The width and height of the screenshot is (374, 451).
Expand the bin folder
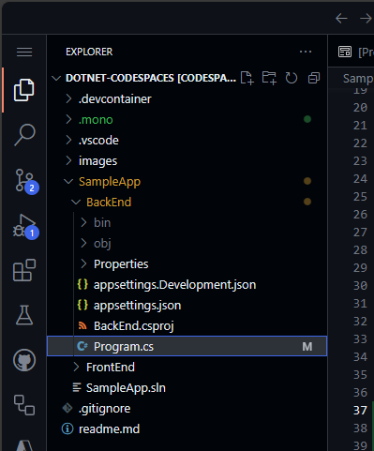tap(83, 222)
